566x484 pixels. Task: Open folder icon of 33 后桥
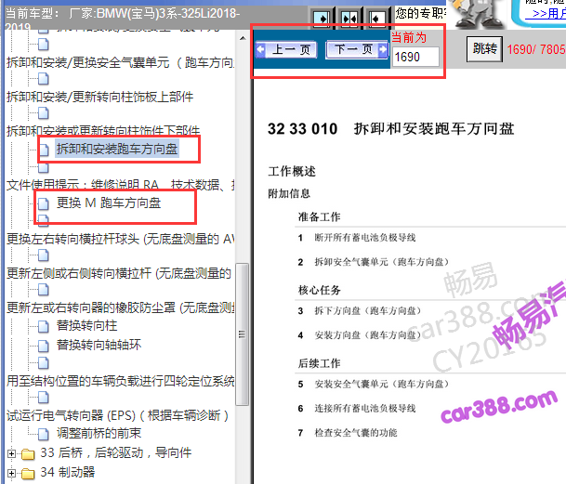[28, 453]
